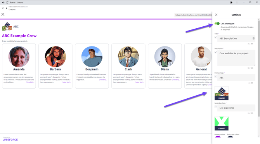
Task: Close the board preview with X
Action: pyautogui.click(x=3, y=14)
